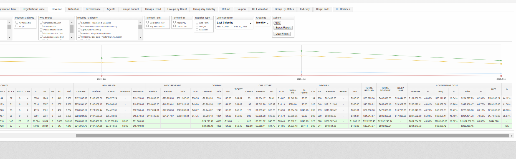Image resolution: width=516 pixels, height=159 pixels.
Task: Enable the Stripe payment gateway checkbox
Action: click(17, 26)
